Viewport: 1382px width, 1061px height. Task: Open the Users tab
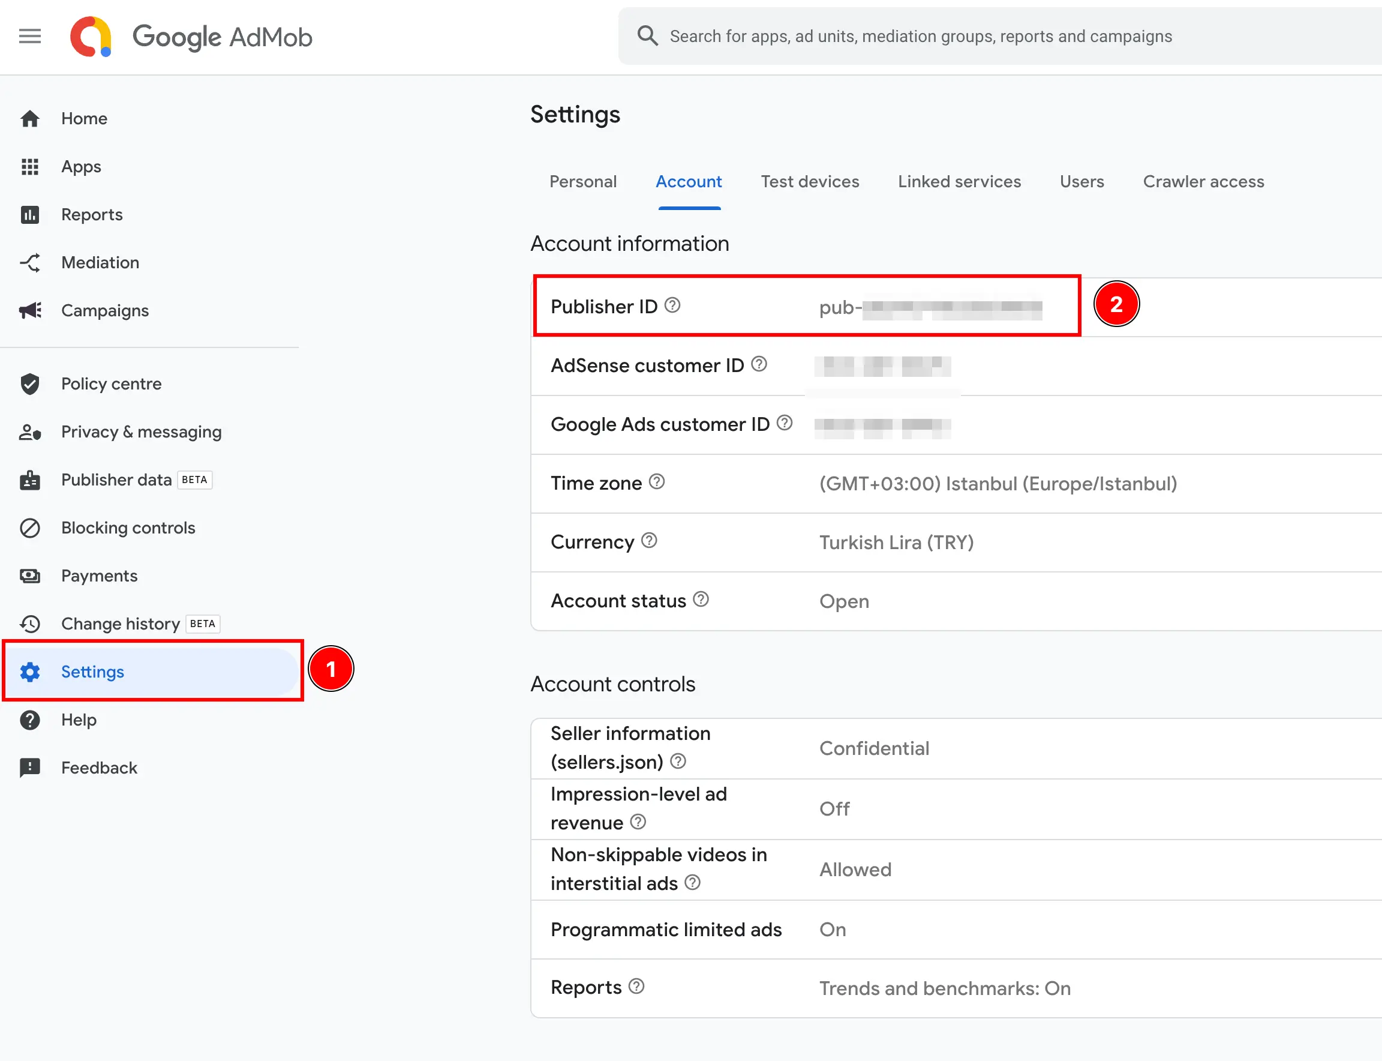pyautogui.click(x=1081, y=182)
